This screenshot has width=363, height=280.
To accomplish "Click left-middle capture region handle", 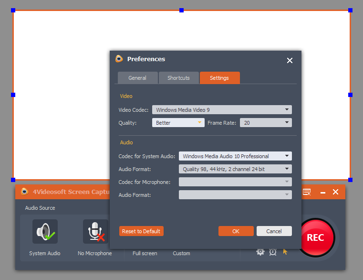I will [13, 95].
